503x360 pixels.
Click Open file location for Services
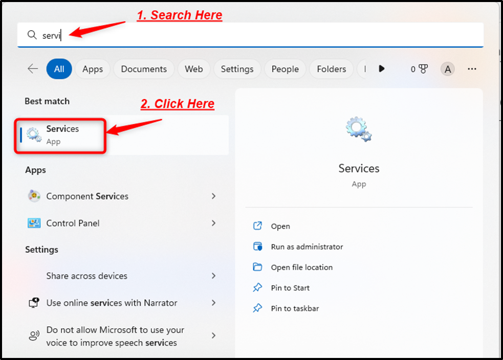(x=302, y=267)
